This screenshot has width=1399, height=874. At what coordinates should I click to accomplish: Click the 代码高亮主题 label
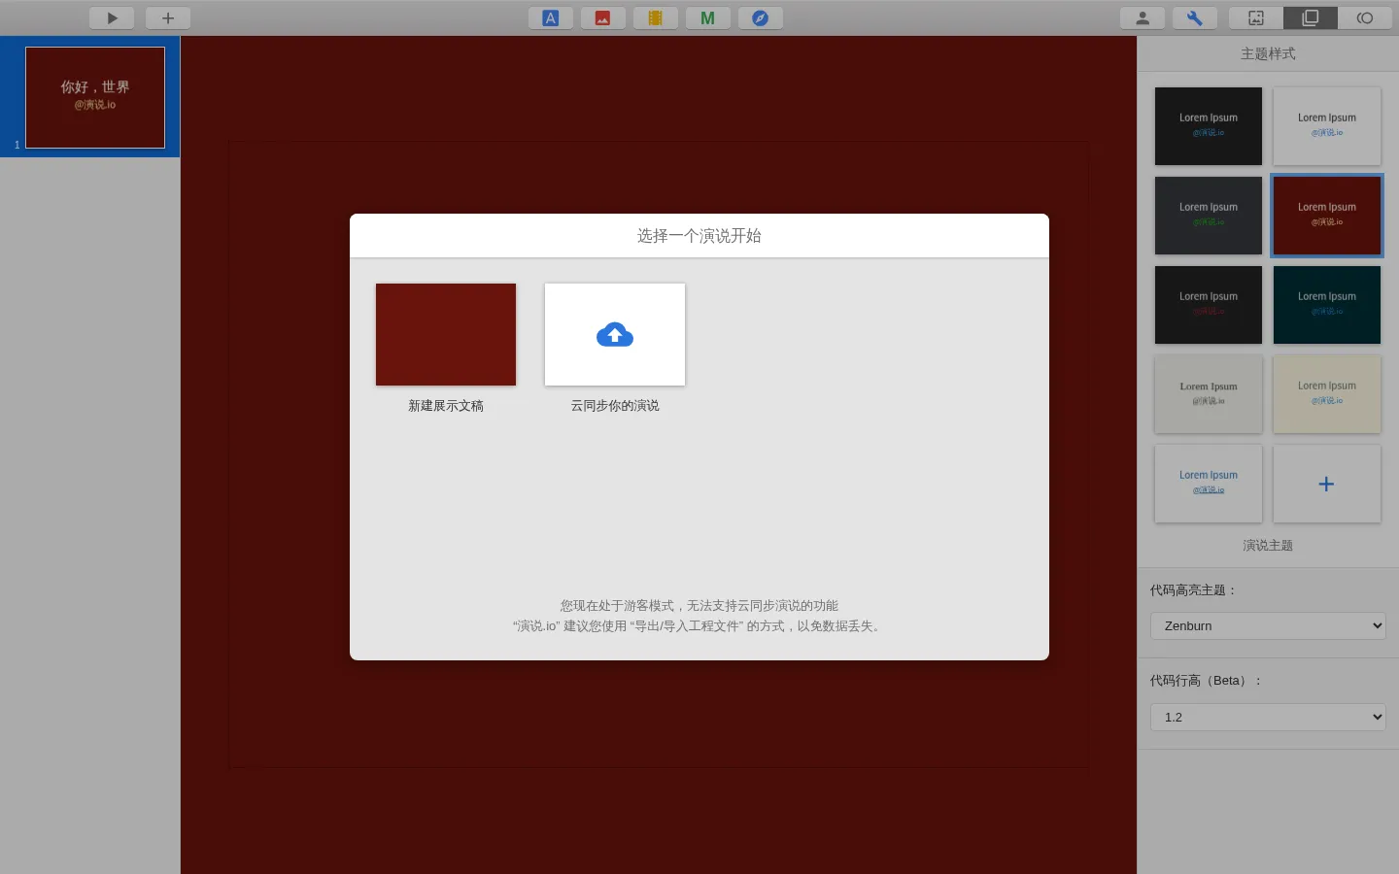[1193, 590]
